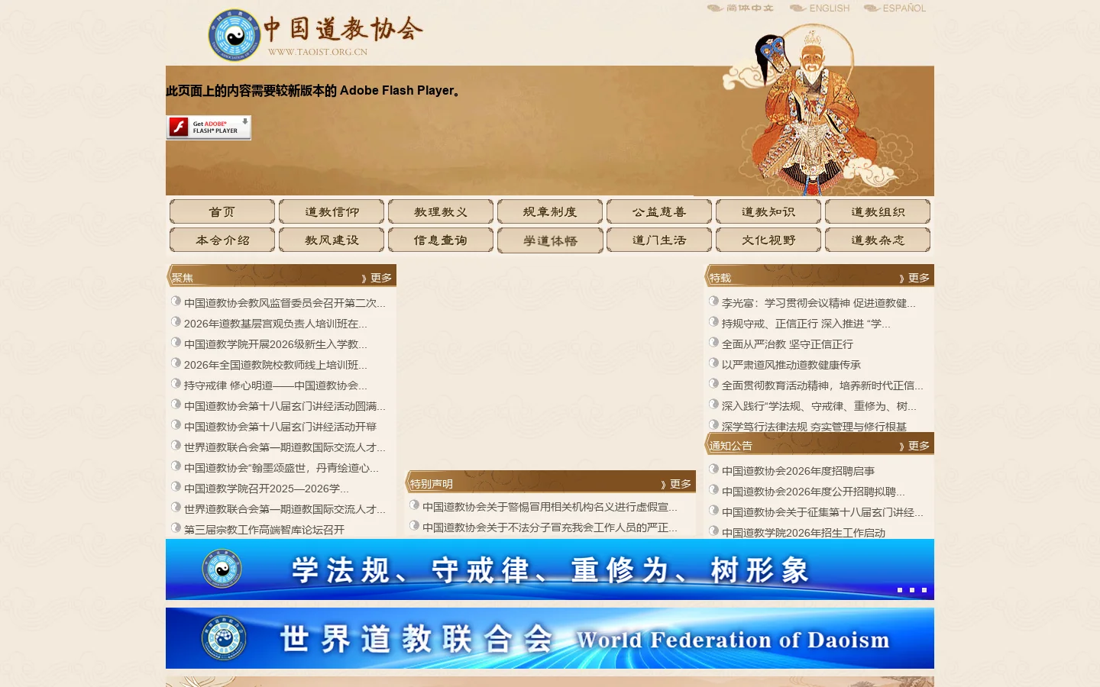Open article 中国道教学院召开2025—2026学
Screen dimensions: 1100x687
[x=266, y=489]
